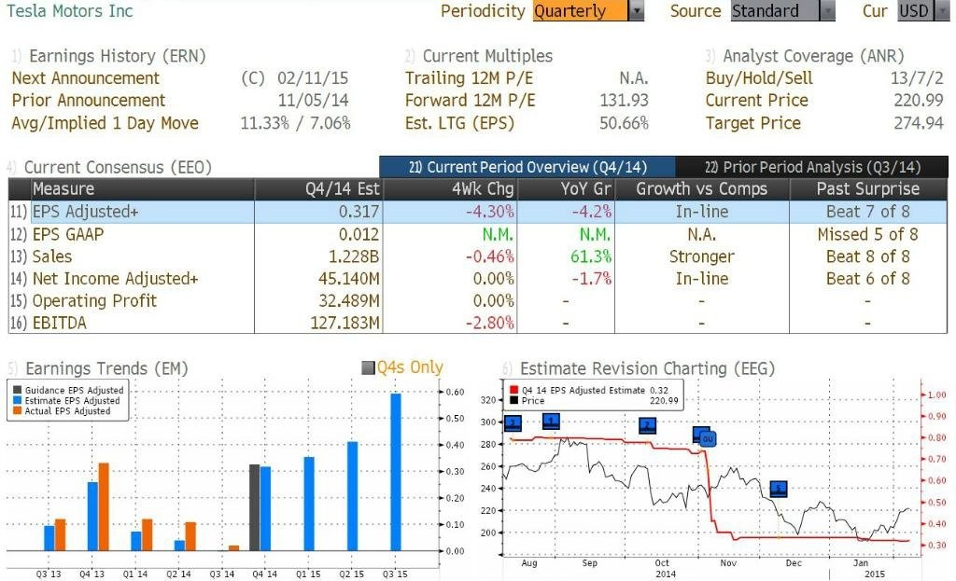
Task: Click the EPS Adjusted+ estimate 0.317
Action: click(359, 212)
